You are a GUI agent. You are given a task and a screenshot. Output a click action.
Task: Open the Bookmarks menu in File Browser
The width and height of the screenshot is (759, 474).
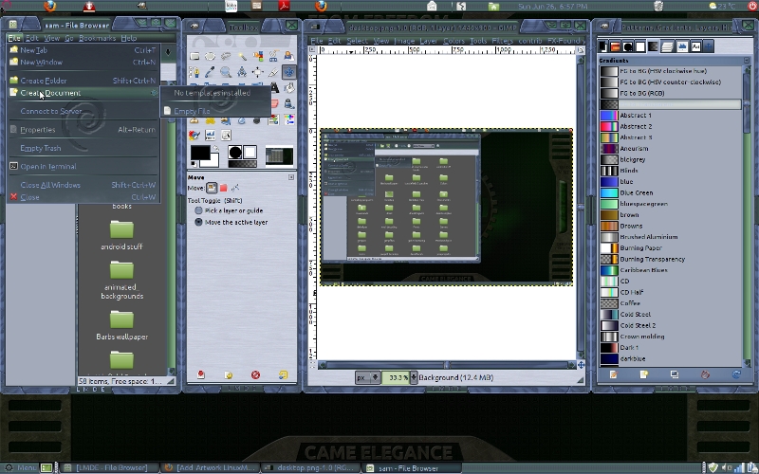tap(97, 38)
